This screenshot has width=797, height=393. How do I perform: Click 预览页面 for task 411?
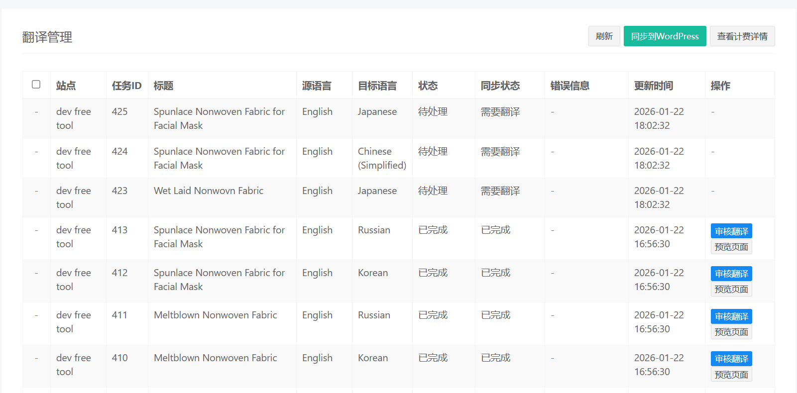(731, 332)
